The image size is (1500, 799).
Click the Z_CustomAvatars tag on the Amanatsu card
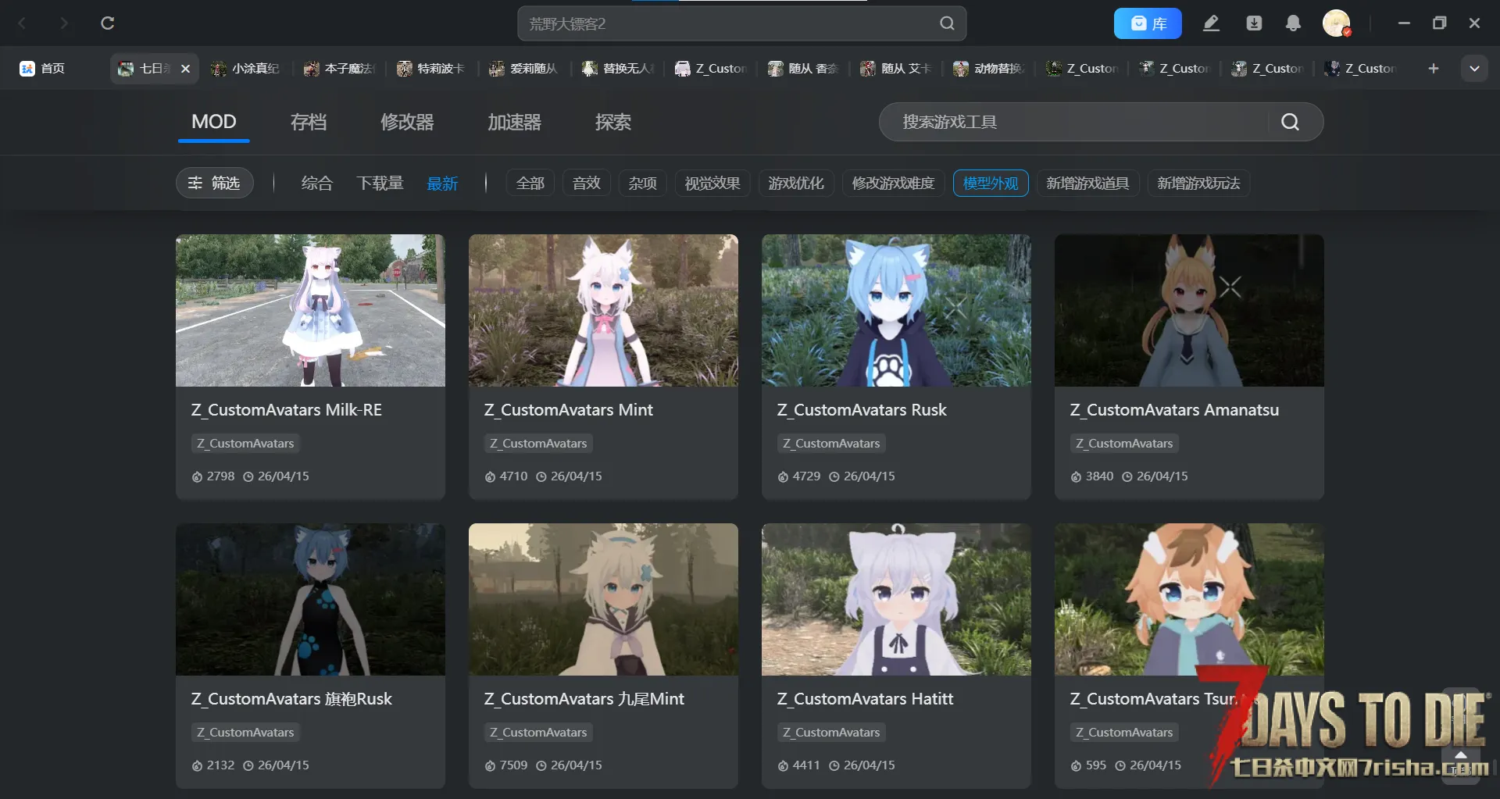click(1124, 444)
